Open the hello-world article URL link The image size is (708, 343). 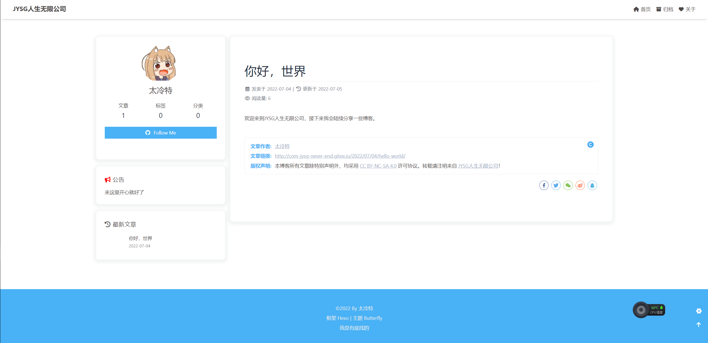(x=340, y=156)
